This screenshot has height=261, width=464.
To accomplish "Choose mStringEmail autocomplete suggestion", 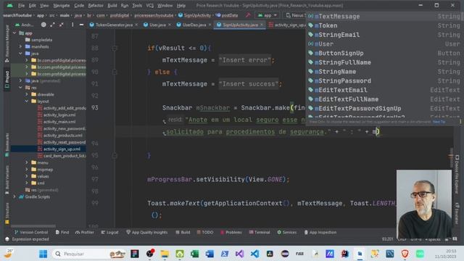I will click(x=384, y=35).
